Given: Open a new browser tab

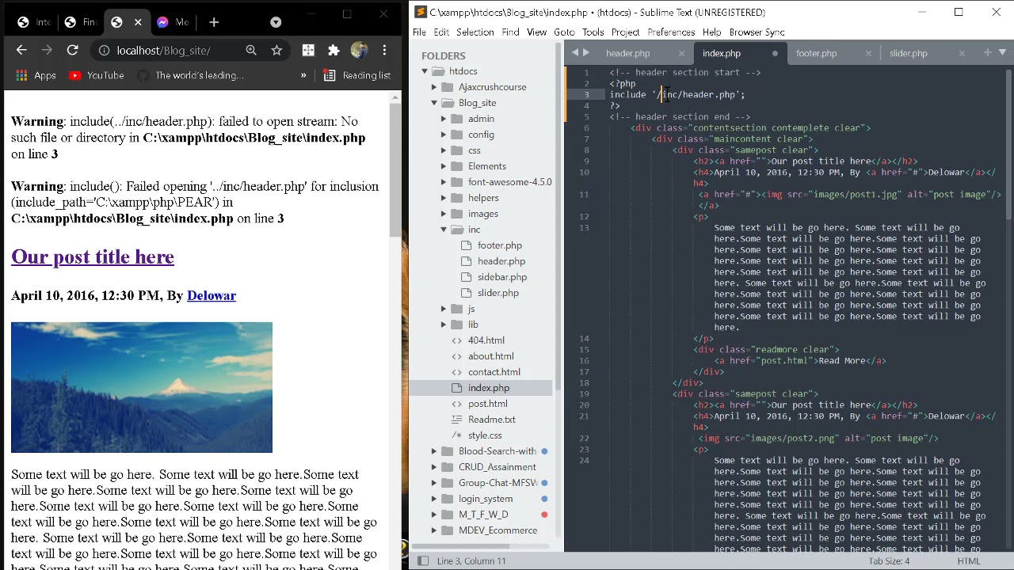Looking at the screenshot, I should coord(214,22).
